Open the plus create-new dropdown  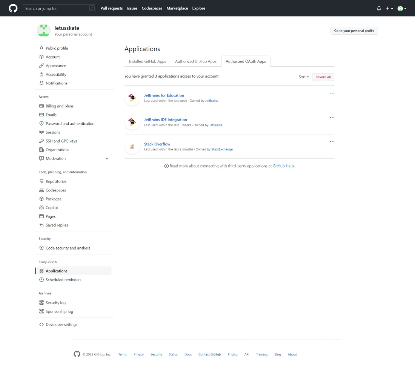pos(389,8)
